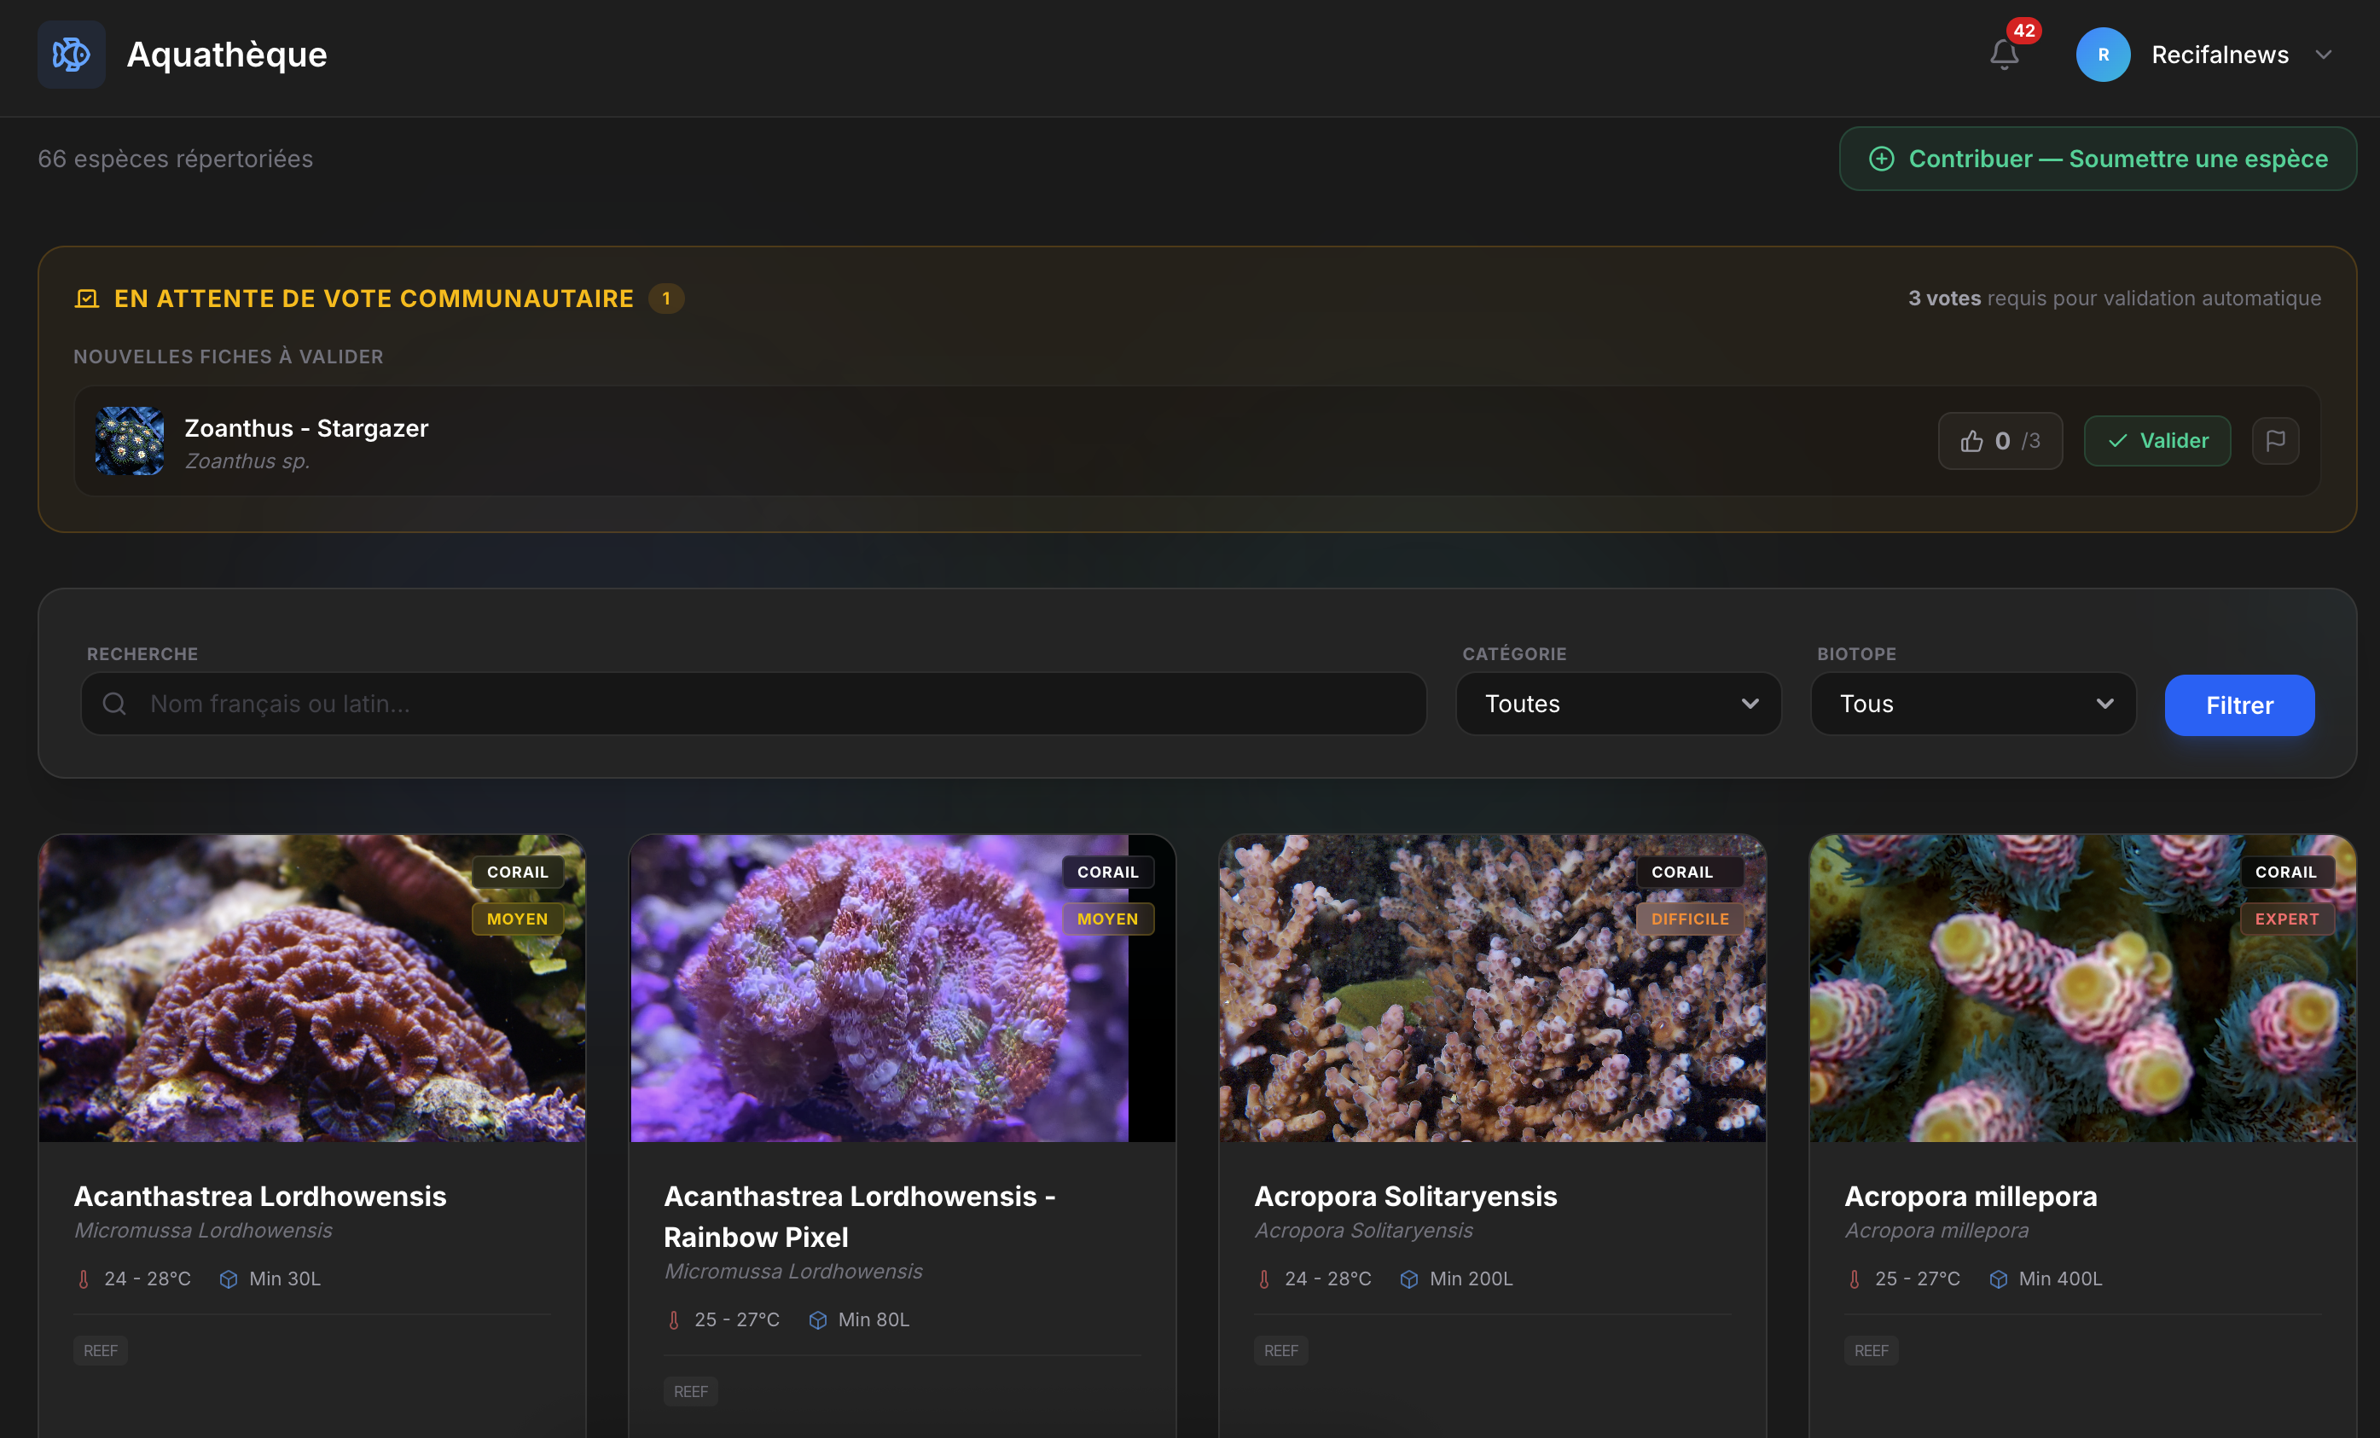
Task: Click REEF tag on Acropora millepora card
Action: coord(1870,1350)
